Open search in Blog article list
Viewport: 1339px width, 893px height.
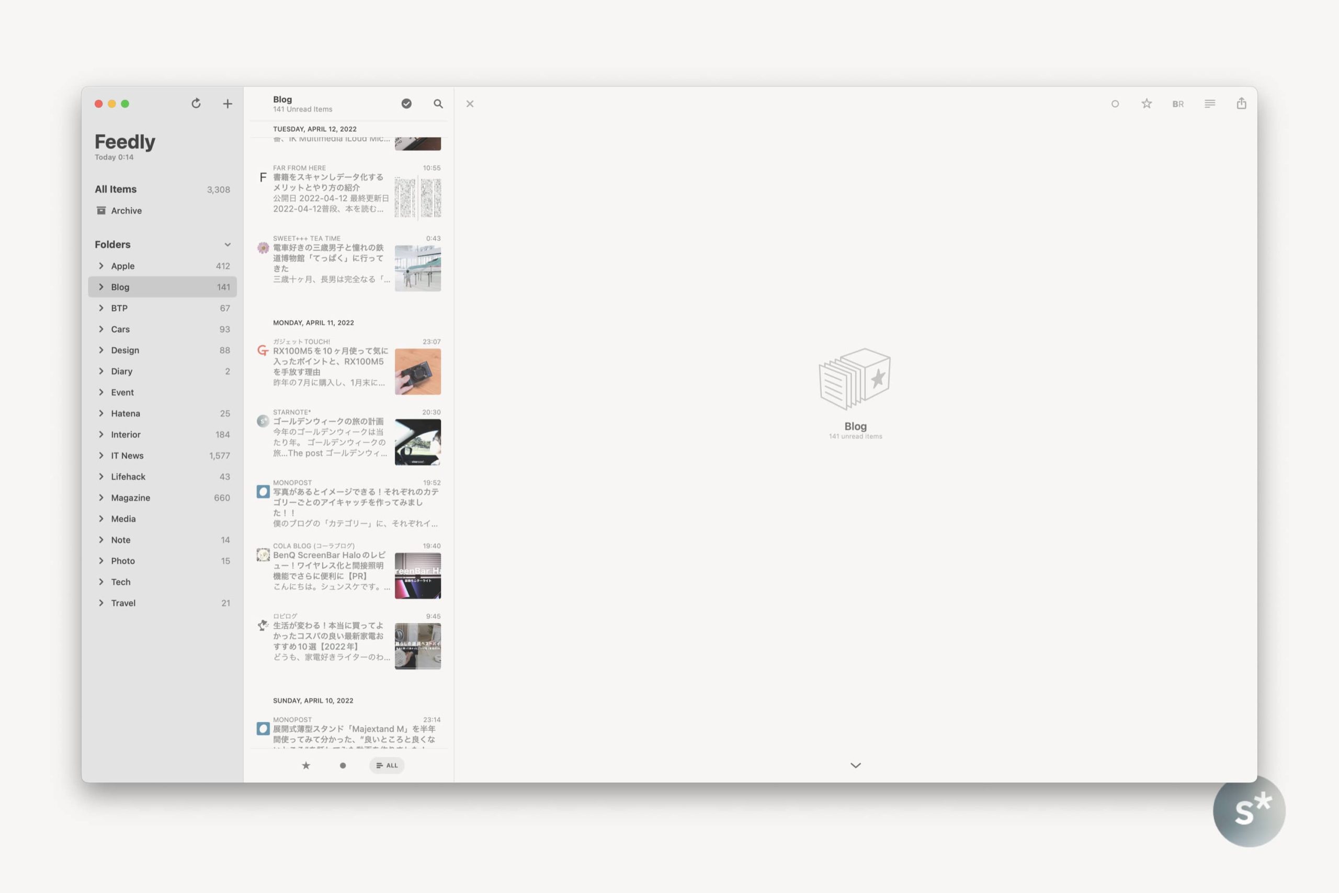click(x=438, y=104)
